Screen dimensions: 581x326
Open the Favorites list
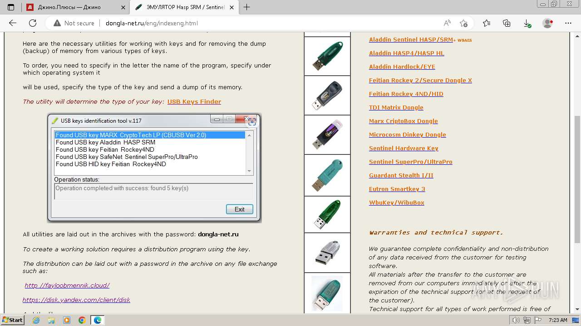487,23
